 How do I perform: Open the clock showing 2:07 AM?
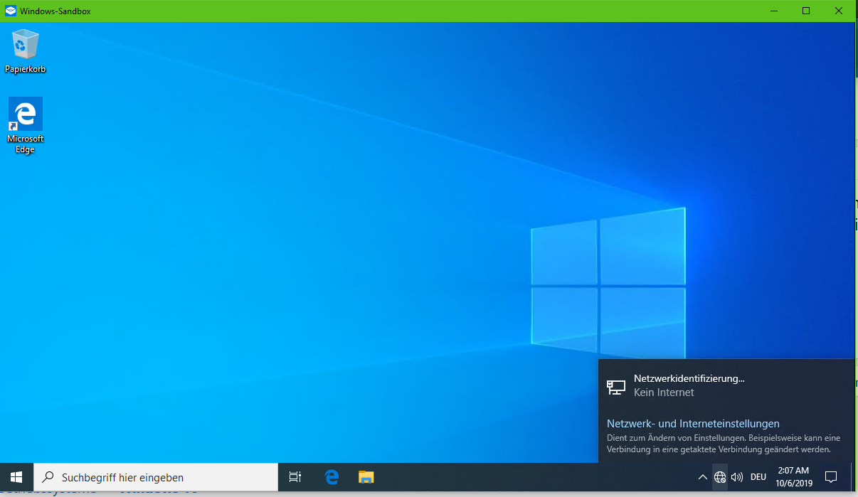tap(793, 477)
